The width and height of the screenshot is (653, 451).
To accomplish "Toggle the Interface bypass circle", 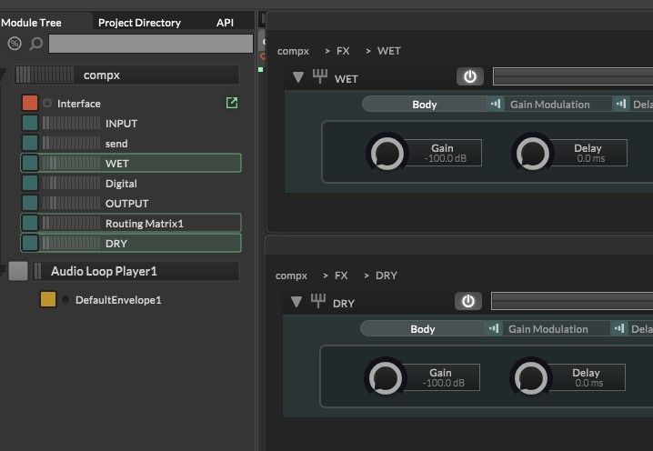I will coord(47,104).
